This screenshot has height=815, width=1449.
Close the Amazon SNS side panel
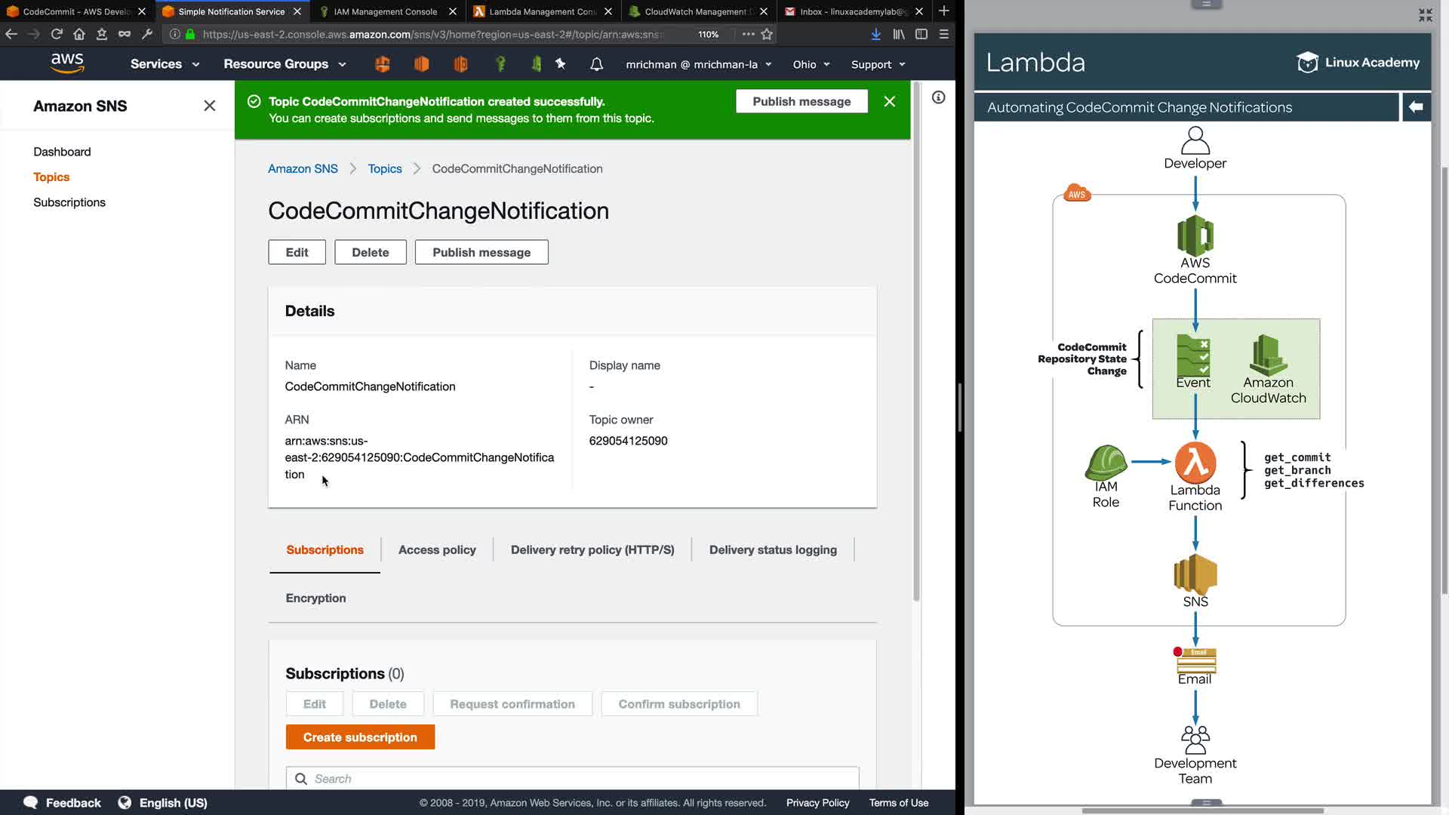(x=209, y=106)
